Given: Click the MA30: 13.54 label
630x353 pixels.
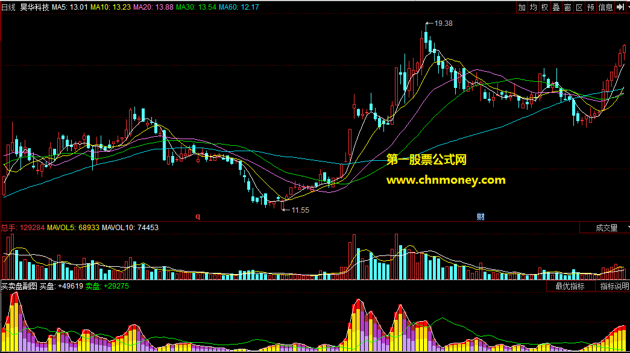Looking at the screenshot, I should [196, 7].
